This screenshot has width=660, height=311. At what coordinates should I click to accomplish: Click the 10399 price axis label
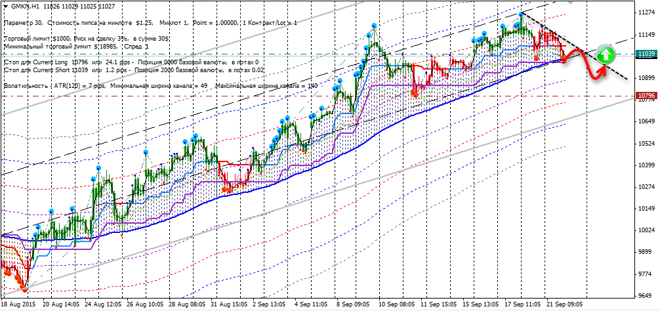(646, 165)
